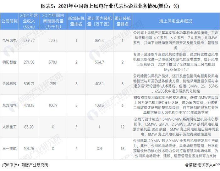This screenshot has width=220, height=171.
Task: Click cumulative capacity value 108.3
Action: pyautogui.click(x=100, y=105)
